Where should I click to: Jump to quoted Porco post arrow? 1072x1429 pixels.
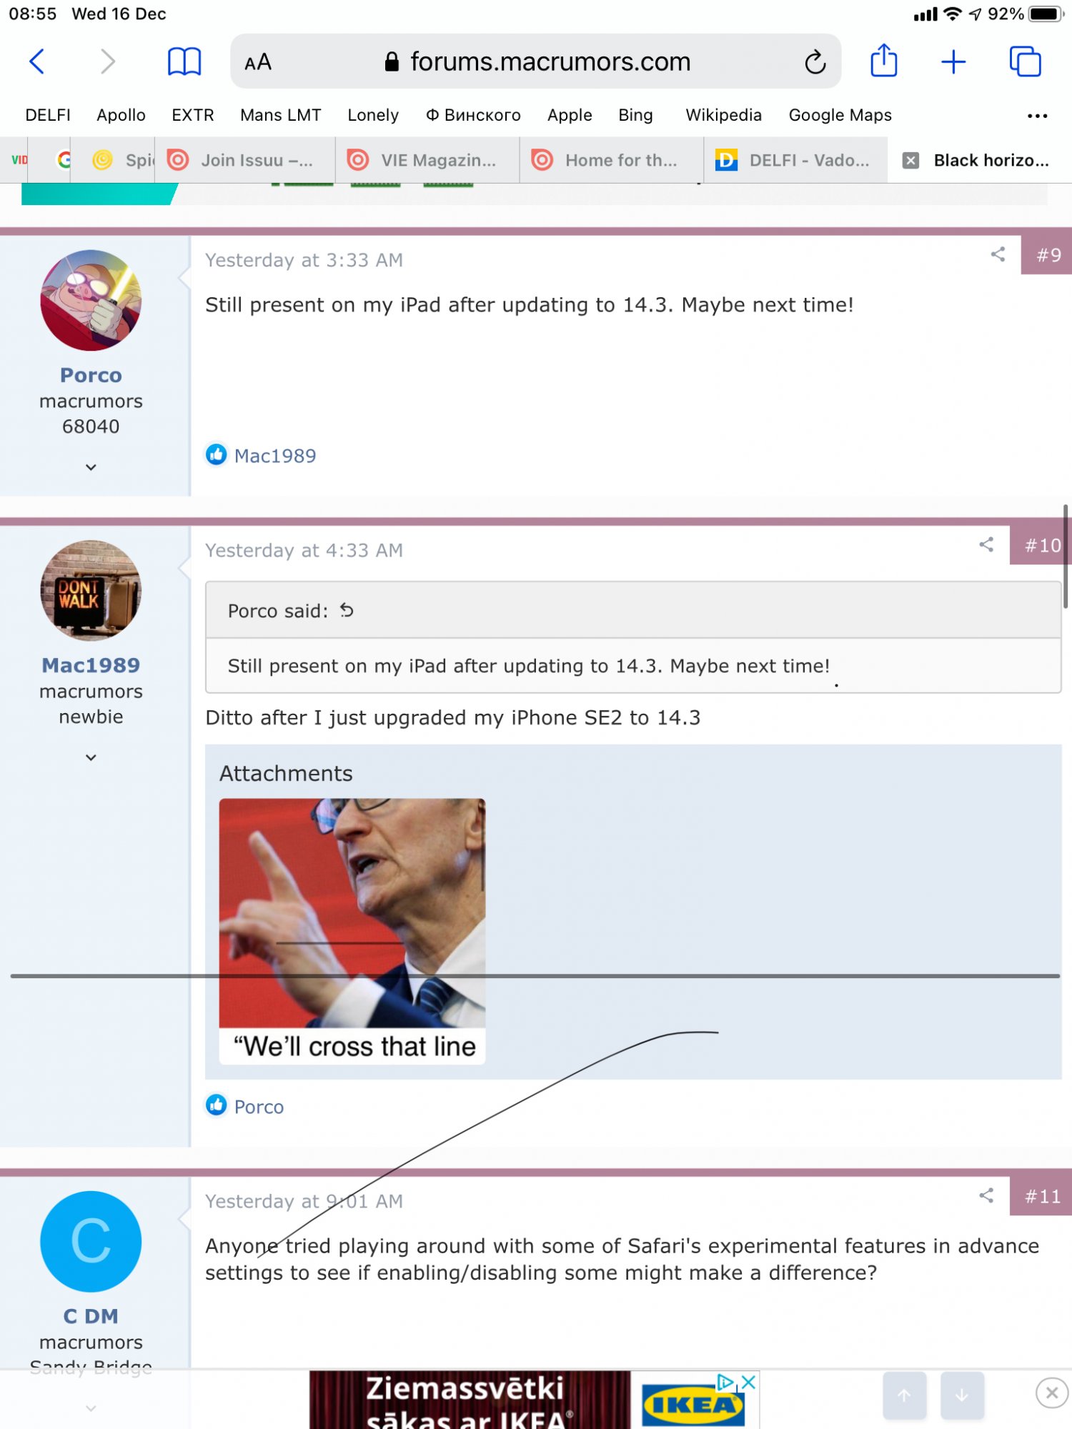pos(347,610)
